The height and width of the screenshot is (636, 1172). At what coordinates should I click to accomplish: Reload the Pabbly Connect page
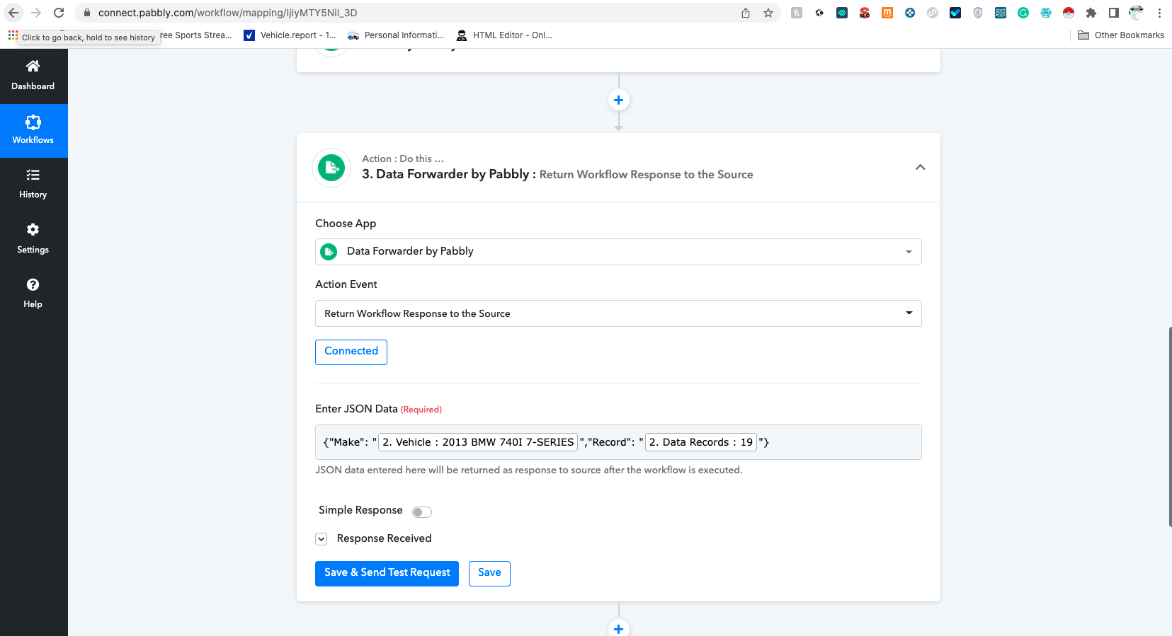(x=59, y=13)
